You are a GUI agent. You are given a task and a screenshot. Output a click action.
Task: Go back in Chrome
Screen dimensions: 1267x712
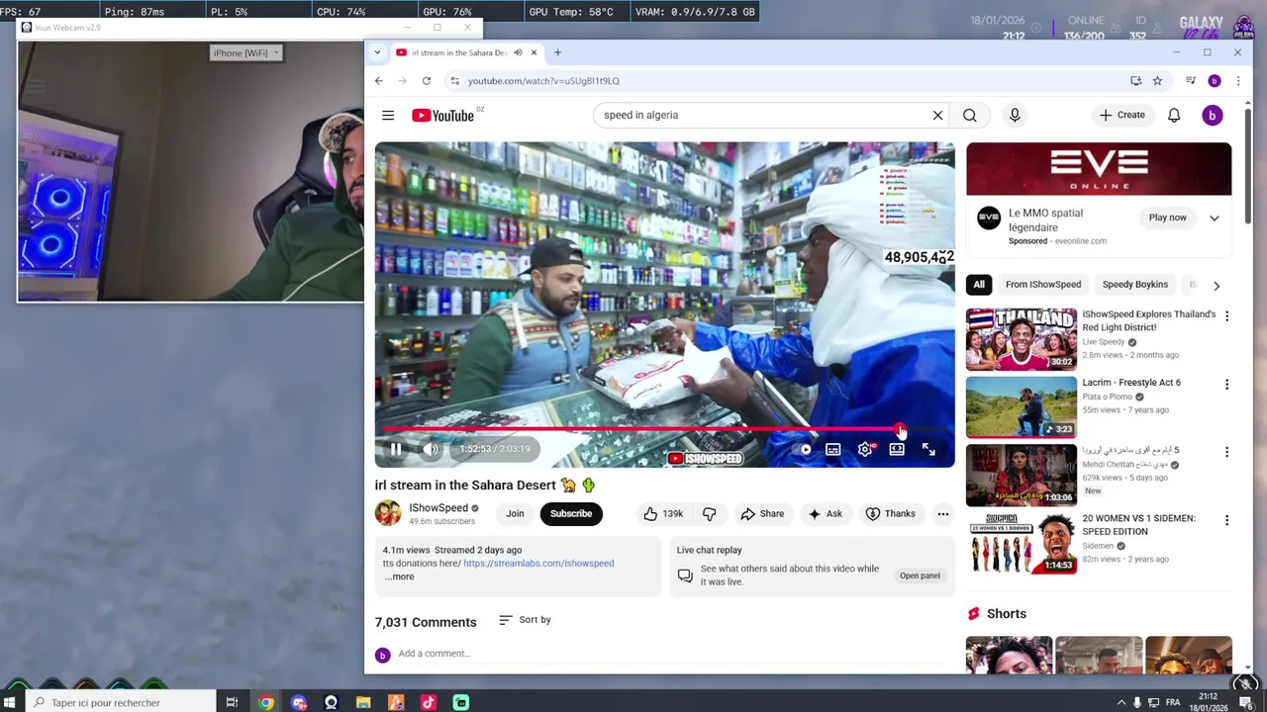pyautogui.click(x=379, y=81)
